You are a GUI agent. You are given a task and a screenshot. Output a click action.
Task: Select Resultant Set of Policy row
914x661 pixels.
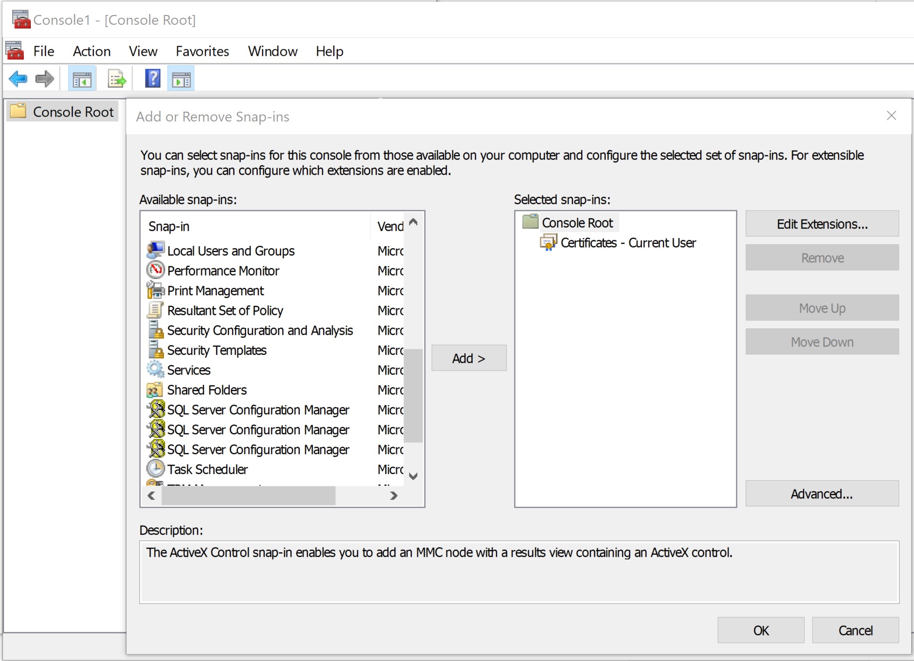coord(273,310)
